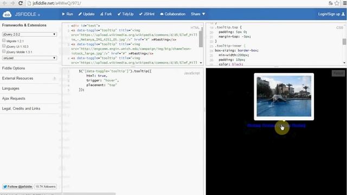
Task: Click the 'placement: "top"' code line
Action: pos(101,85)
